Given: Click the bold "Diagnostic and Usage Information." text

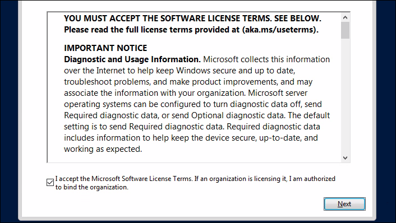Looking at the screenshot, I should 132,59.
